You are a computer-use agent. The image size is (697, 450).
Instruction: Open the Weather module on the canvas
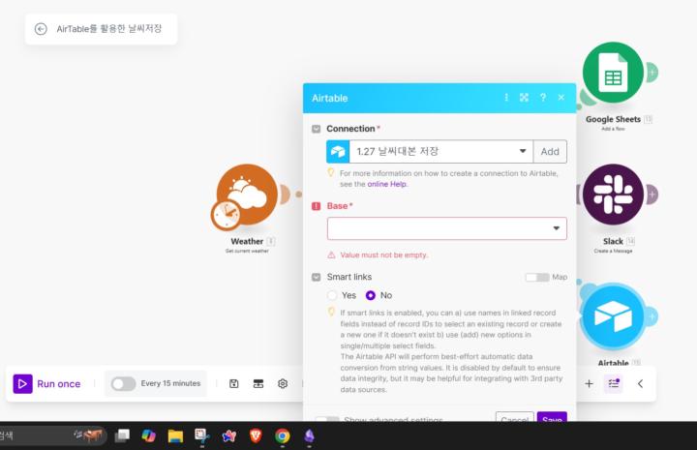(247, 195)
